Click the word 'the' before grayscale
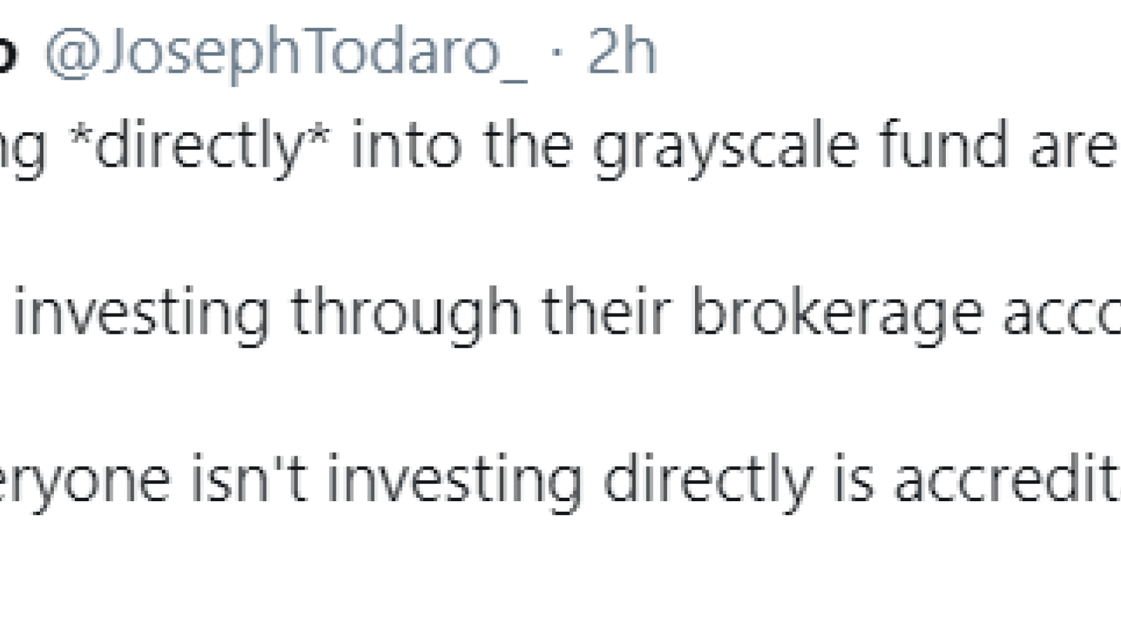The width and height of the screenshot is (1121, 630). coord(527,144)
